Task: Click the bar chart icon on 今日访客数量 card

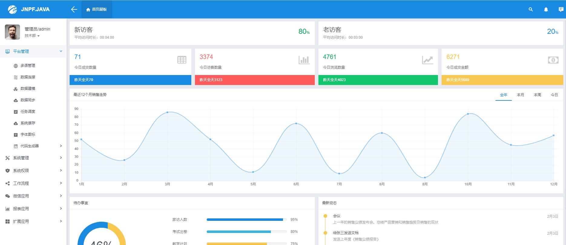Action: [304, 60]
